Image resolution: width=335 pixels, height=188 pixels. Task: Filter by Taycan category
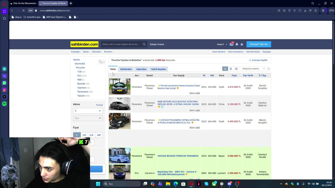pyautogui.click(x=81, y=96)
